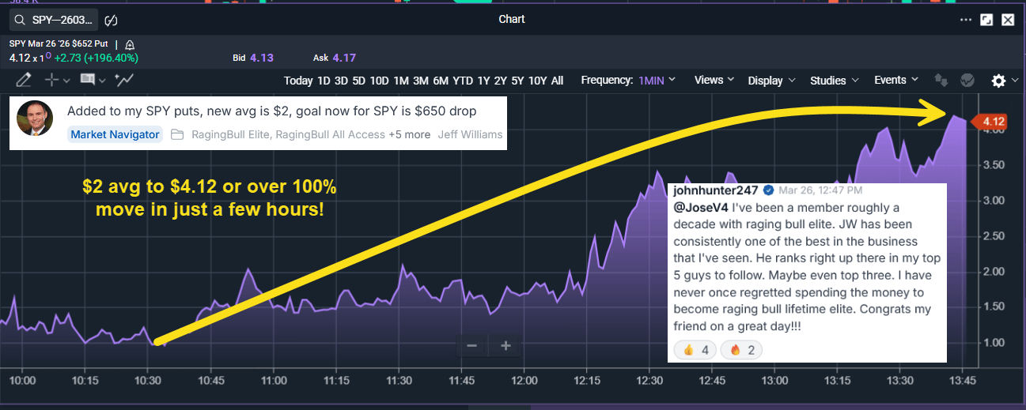Click Jeff Williams profile photo
Image resolution: width=1026 pixels, height=410 pixels.
[35, 118]
